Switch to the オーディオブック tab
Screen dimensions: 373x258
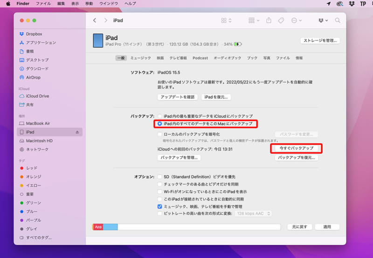pos(228,58)
